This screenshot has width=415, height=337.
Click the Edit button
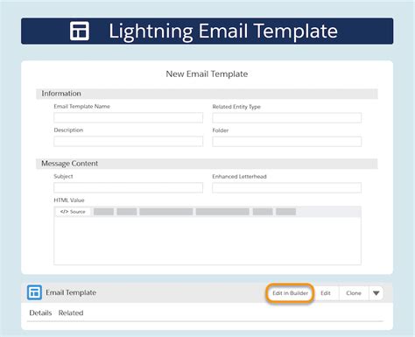tap(326, 293)
